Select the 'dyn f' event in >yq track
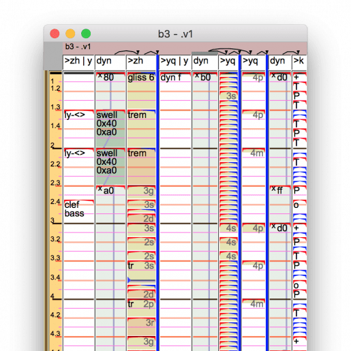The image size is (351, 351). click(175, 78)
